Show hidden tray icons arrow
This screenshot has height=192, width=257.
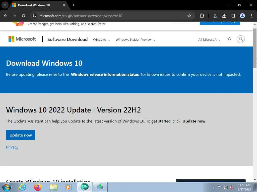pos(213,187)
